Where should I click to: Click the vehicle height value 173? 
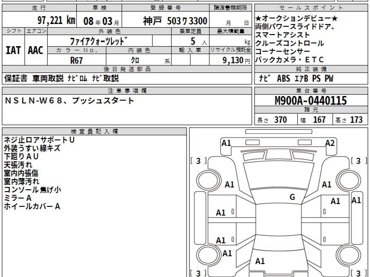coord(356,120)
